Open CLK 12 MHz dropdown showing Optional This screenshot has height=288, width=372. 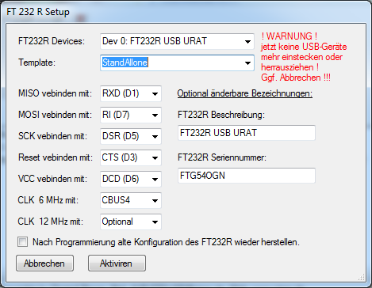131,222
